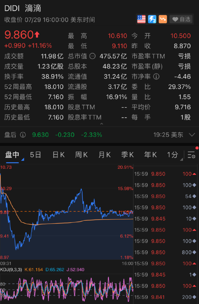Switch to the 周K chart tab

coord(81,155)
